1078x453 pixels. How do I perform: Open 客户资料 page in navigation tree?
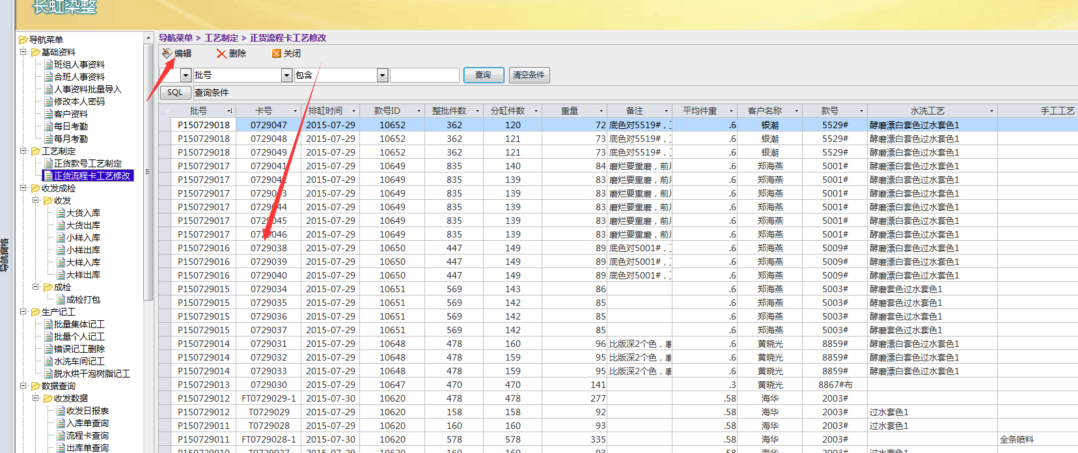pyautogui.click(x=70, y=114)
